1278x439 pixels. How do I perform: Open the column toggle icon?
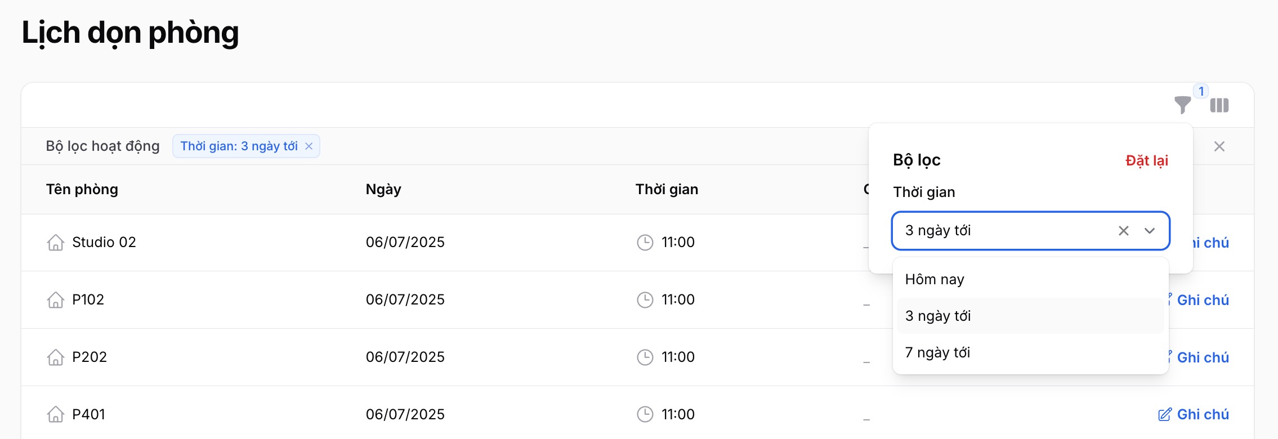(x=1219, y=105)
